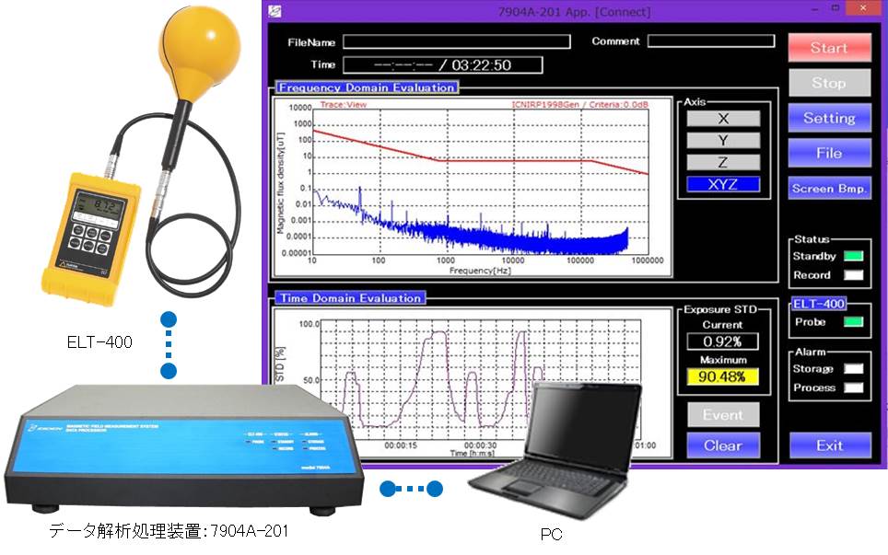
Task: Click the application icon in title bar
Action: (x=274, y=11)
